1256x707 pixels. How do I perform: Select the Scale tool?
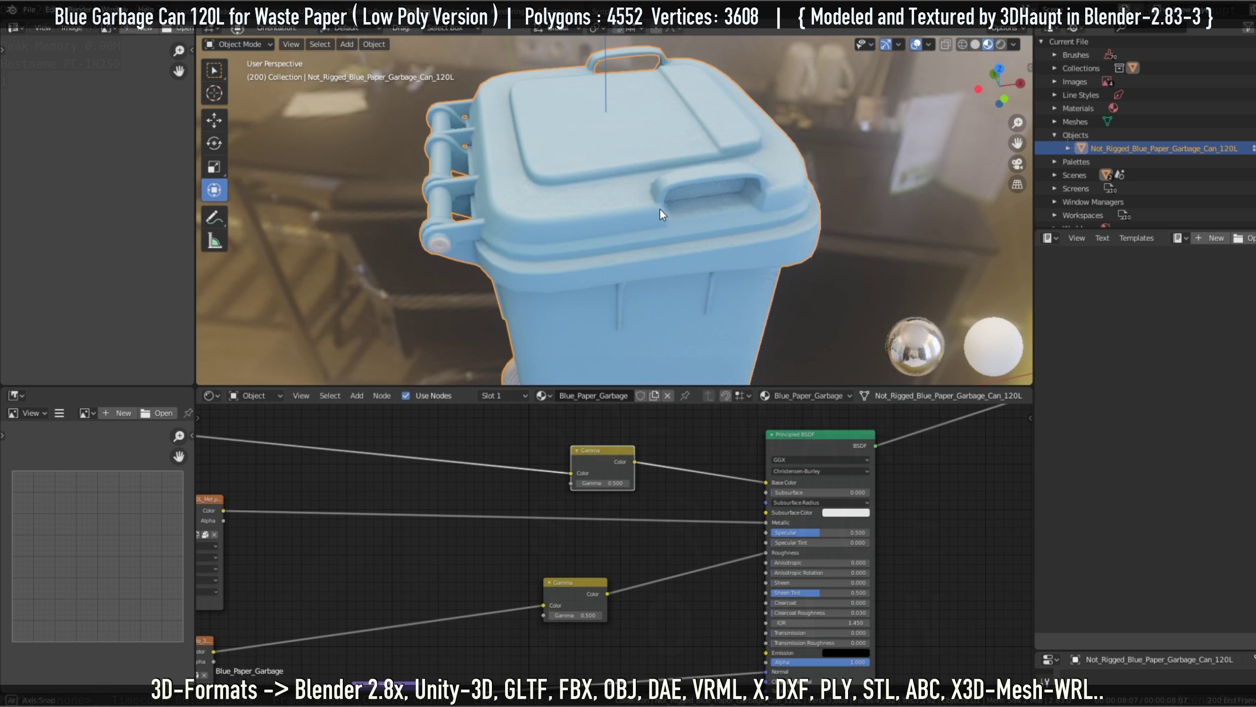[x=214, y=167]
